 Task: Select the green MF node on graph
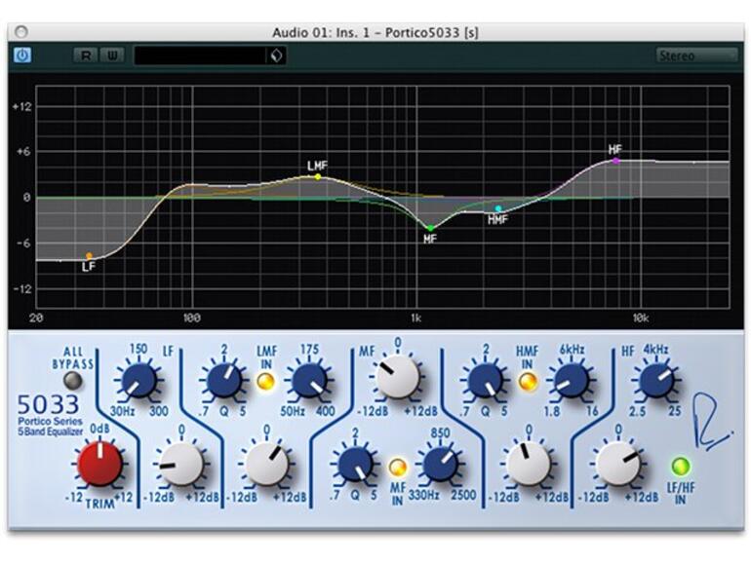(x=430, y=228)
